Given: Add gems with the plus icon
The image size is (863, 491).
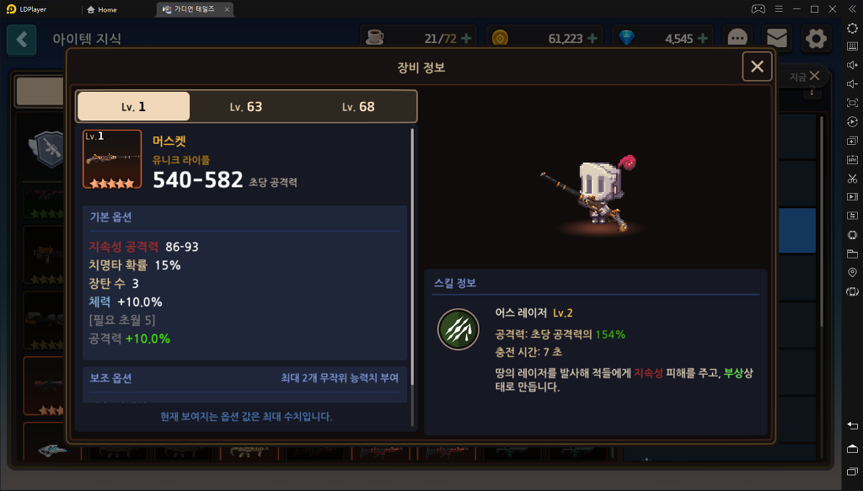Looking at the screenshot, I should coord(703,39).
